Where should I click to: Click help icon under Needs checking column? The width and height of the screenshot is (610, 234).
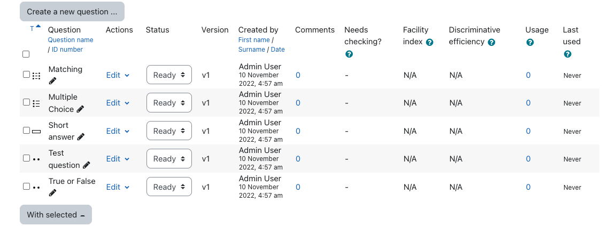click(x=349, y=54)
